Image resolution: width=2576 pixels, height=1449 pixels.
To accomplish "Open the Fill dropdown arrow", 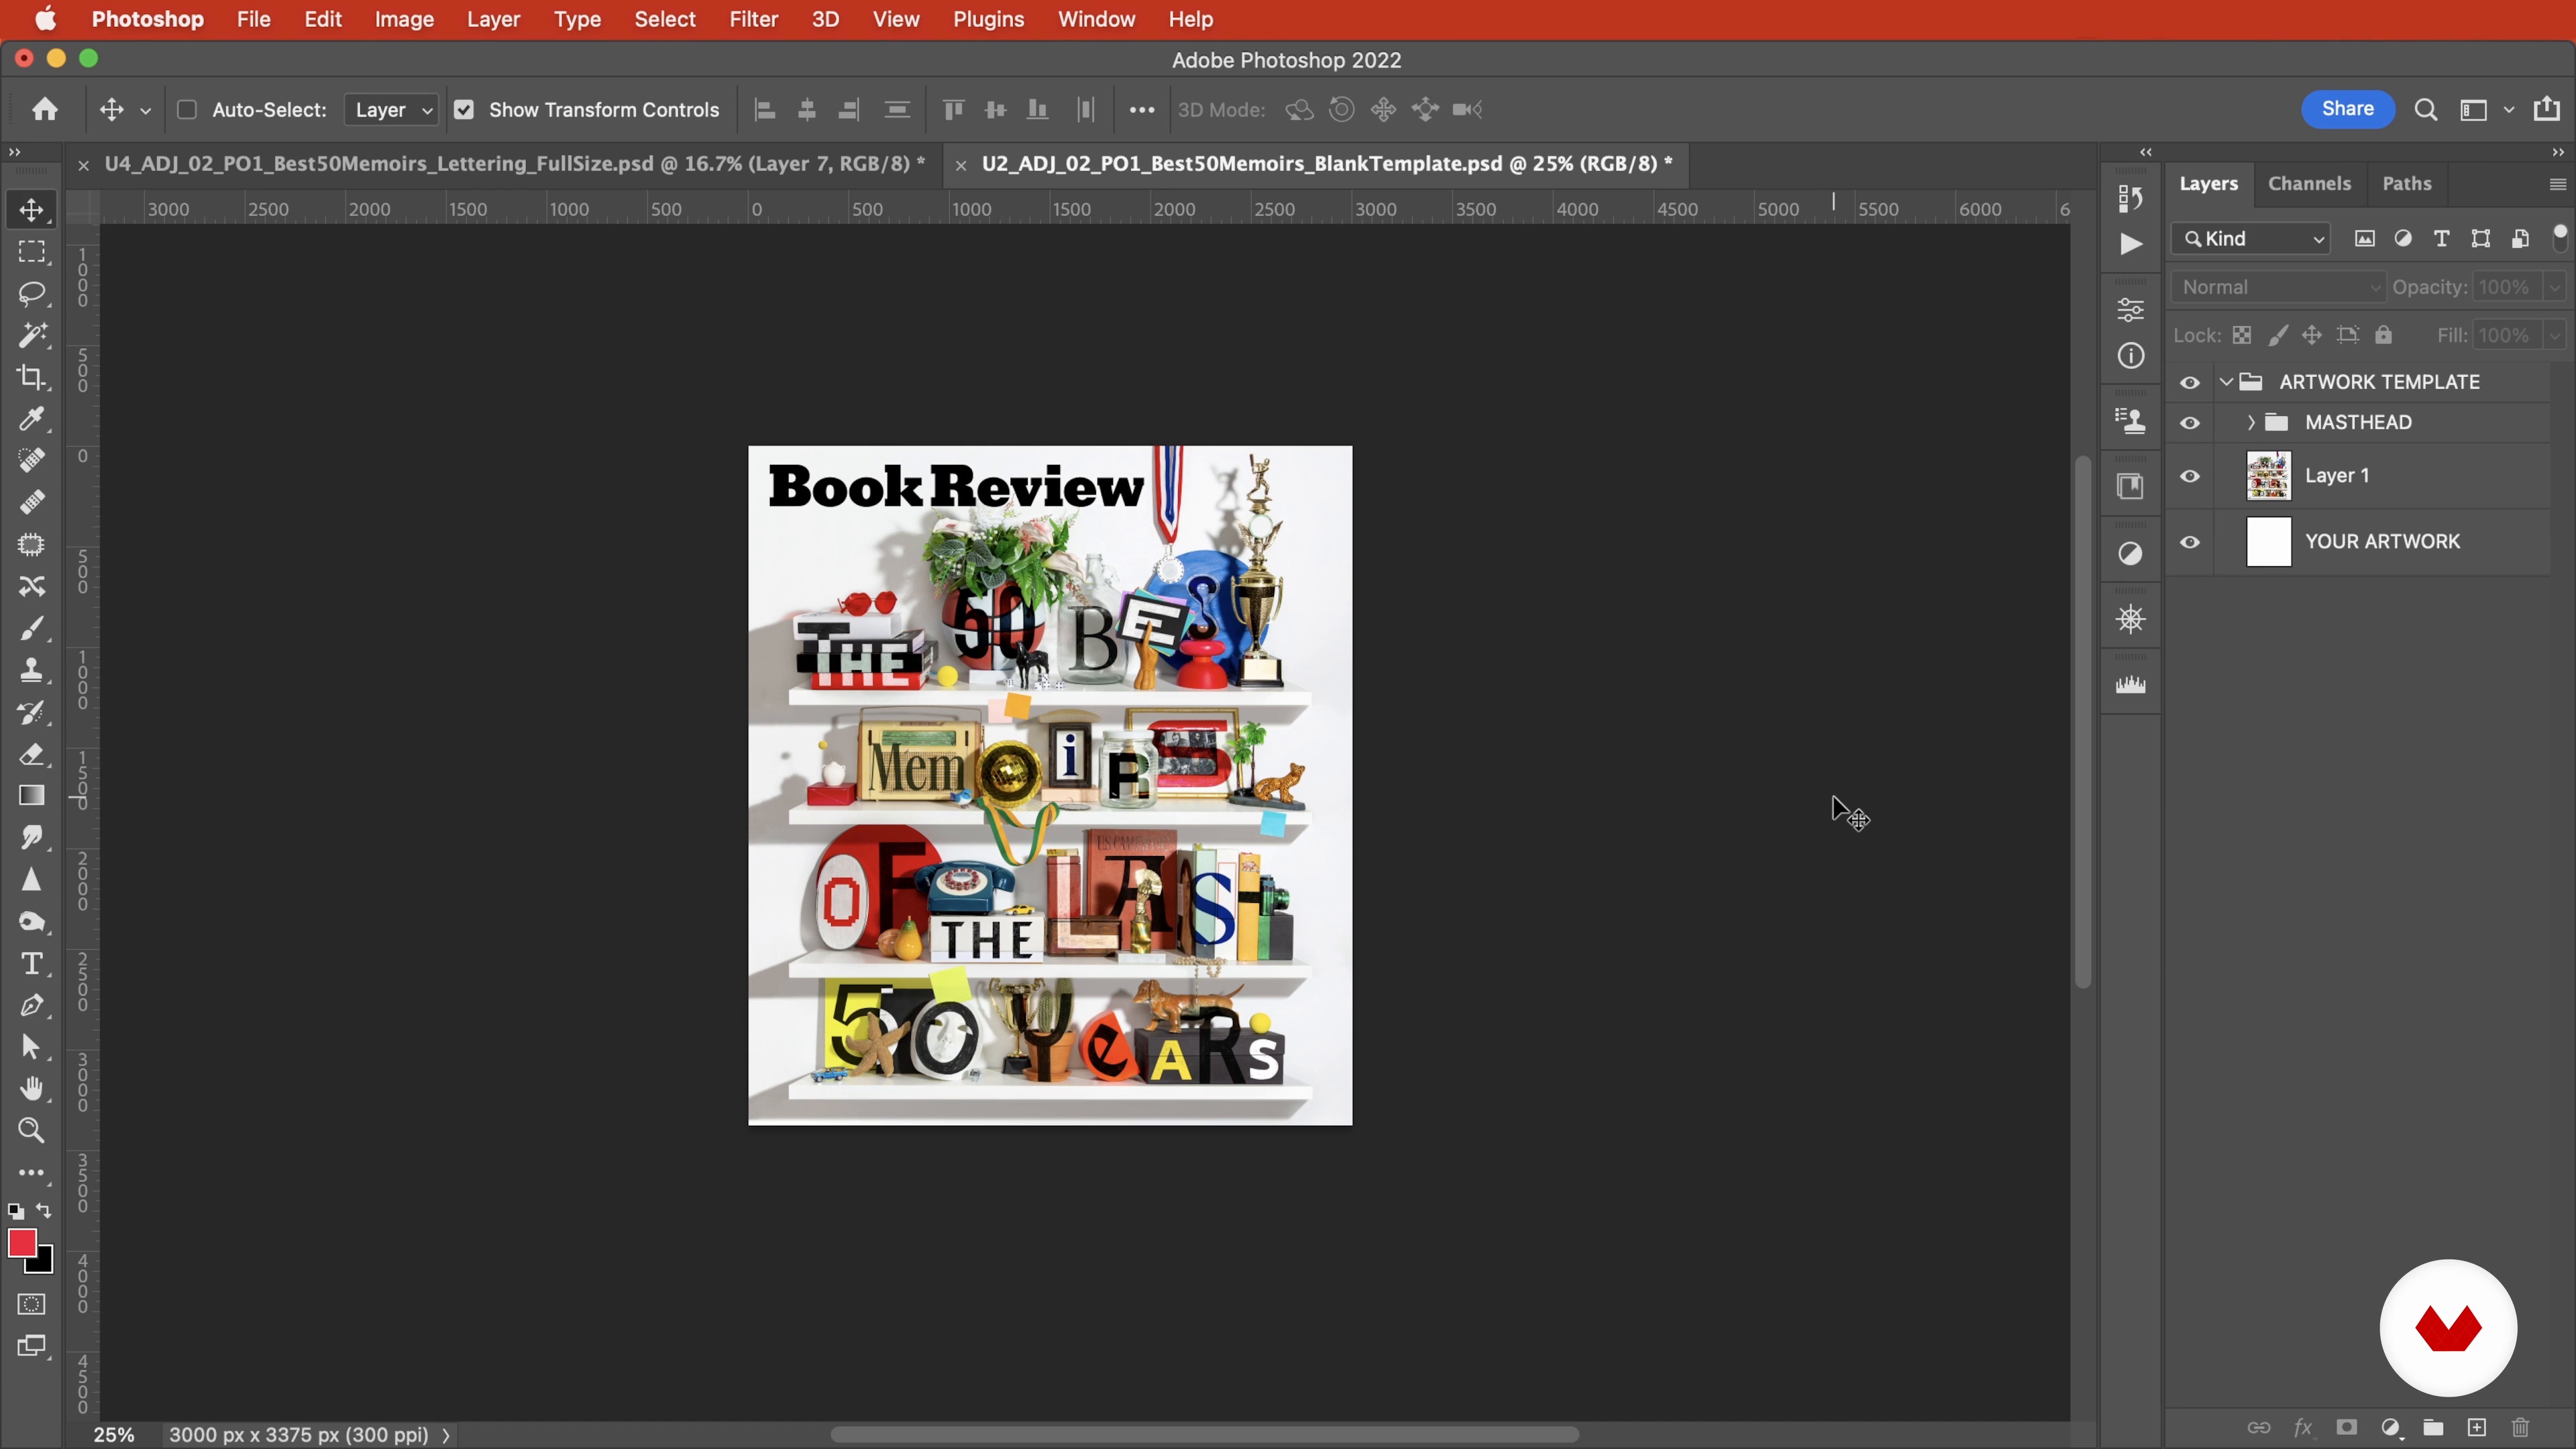I will point(2554,335).
